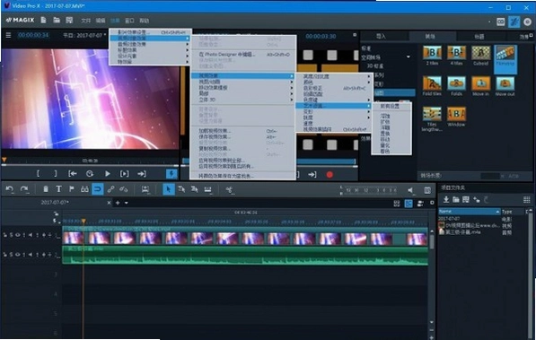Image resolution: width=536 pixels, height=340 pixels.
Task: Click the new project document icon
Action: click(x=43, y=20)
